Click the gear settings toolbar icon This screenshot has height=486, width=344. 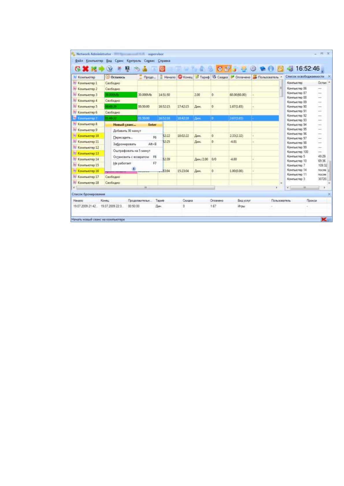pyautogui.click(x=253, y=69)
